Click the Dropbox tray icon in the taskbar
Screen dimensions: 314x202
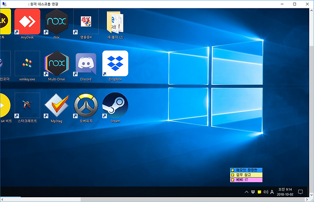coord(253,192)
